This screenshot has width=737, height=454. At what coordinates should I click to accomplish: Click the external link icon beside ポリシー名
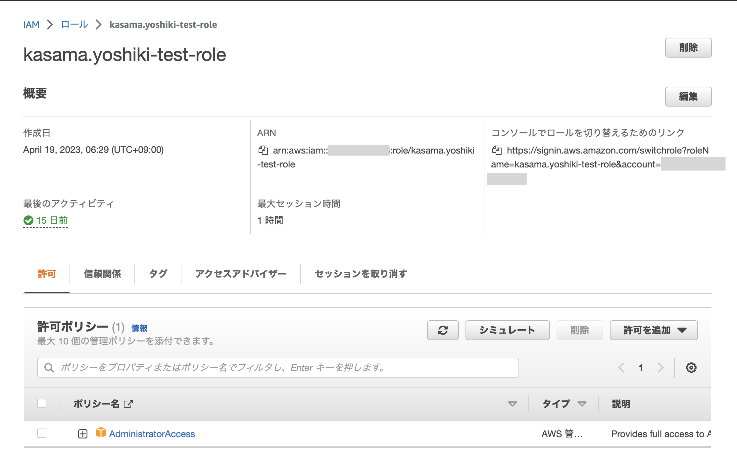pos(128,404)
